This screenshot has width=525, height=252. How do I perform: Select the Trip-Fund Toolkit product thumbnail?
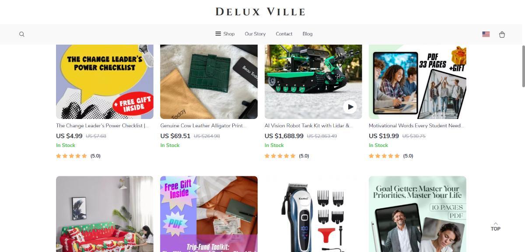pyautogui.click(x=209, y=214)
